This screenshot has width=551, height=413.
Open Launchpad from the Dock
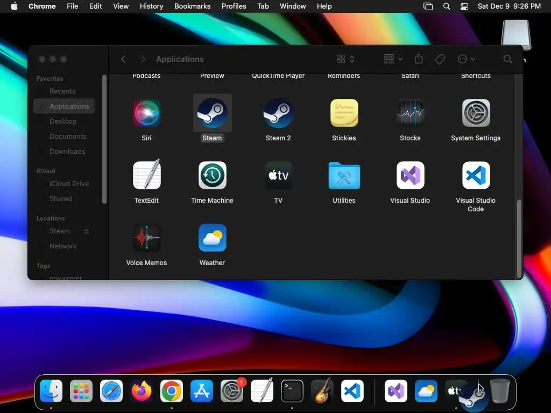click(81, 391)
